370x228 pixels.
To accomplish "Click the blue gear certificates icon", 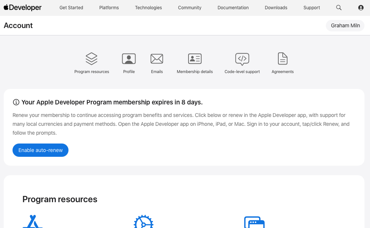I will pos(144,222).
